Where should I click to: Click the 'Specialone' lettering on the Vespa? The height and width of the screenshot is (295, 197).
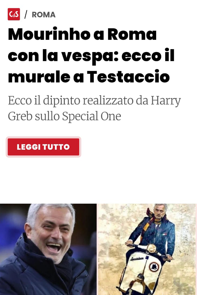tap(137, 259)
